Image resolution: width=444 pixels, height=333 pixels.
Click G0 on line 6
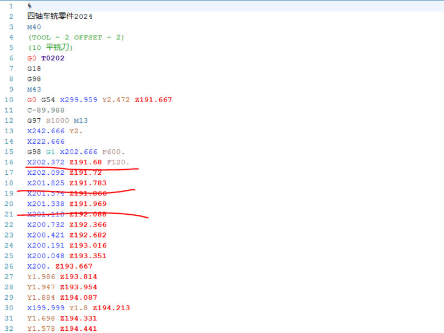click(x=32, y=58)
